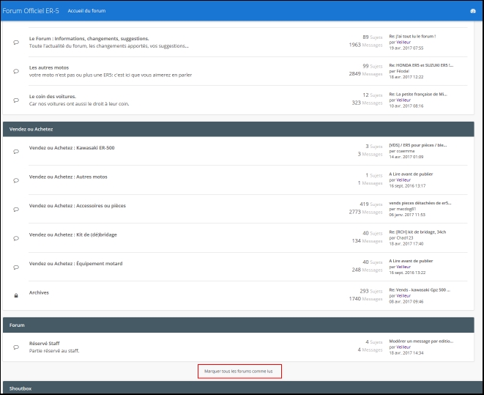Open ccaemma profile in Kawasaki ER-500 row
This screenshot has width=484, height=395.
(406, 151)
